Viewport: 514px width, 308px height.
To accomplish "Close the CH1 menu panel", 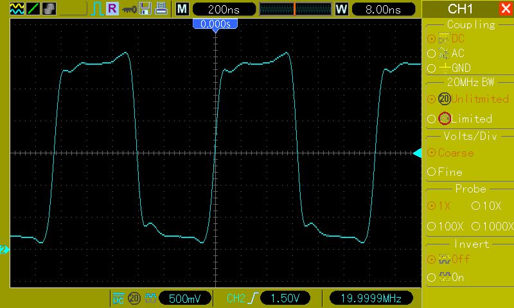I will coord(506,8).
